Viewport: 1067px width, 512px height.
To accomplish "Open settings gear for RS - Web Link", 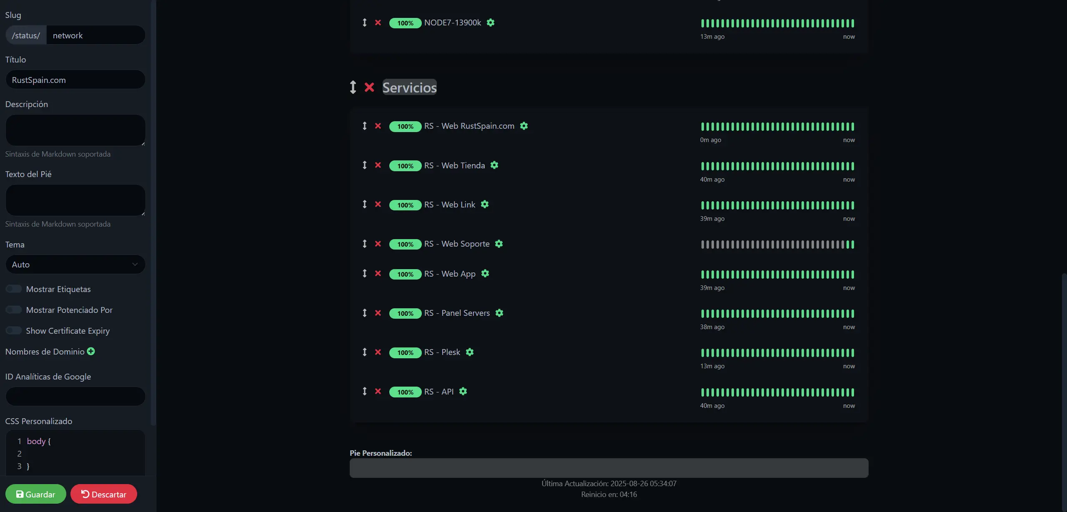I will tap(485, 204).
